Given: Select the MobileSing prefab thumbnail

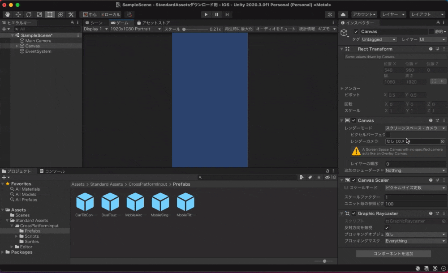Looking at the screenshot, I should tap(160, 202).
